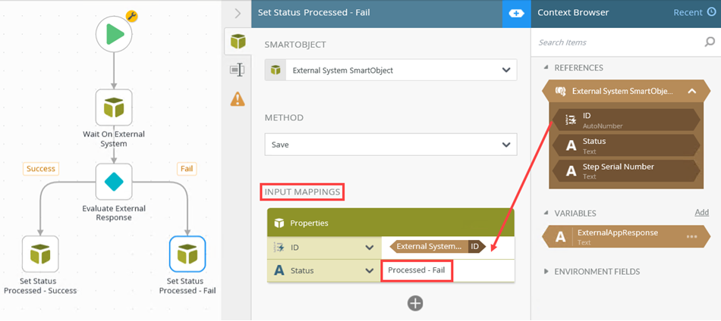The image size is (721, 321).
Task: Click the Search Items field
Action: [619, 42]
